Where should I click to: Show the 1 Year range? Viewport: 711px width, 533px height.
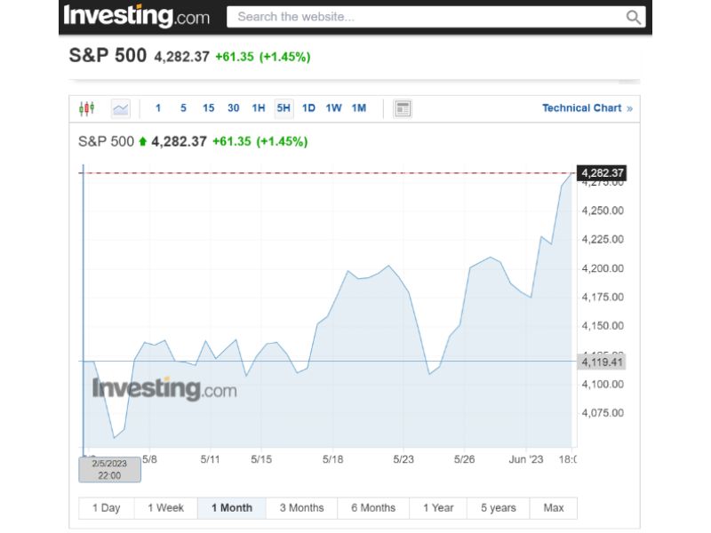coord(438,508)
